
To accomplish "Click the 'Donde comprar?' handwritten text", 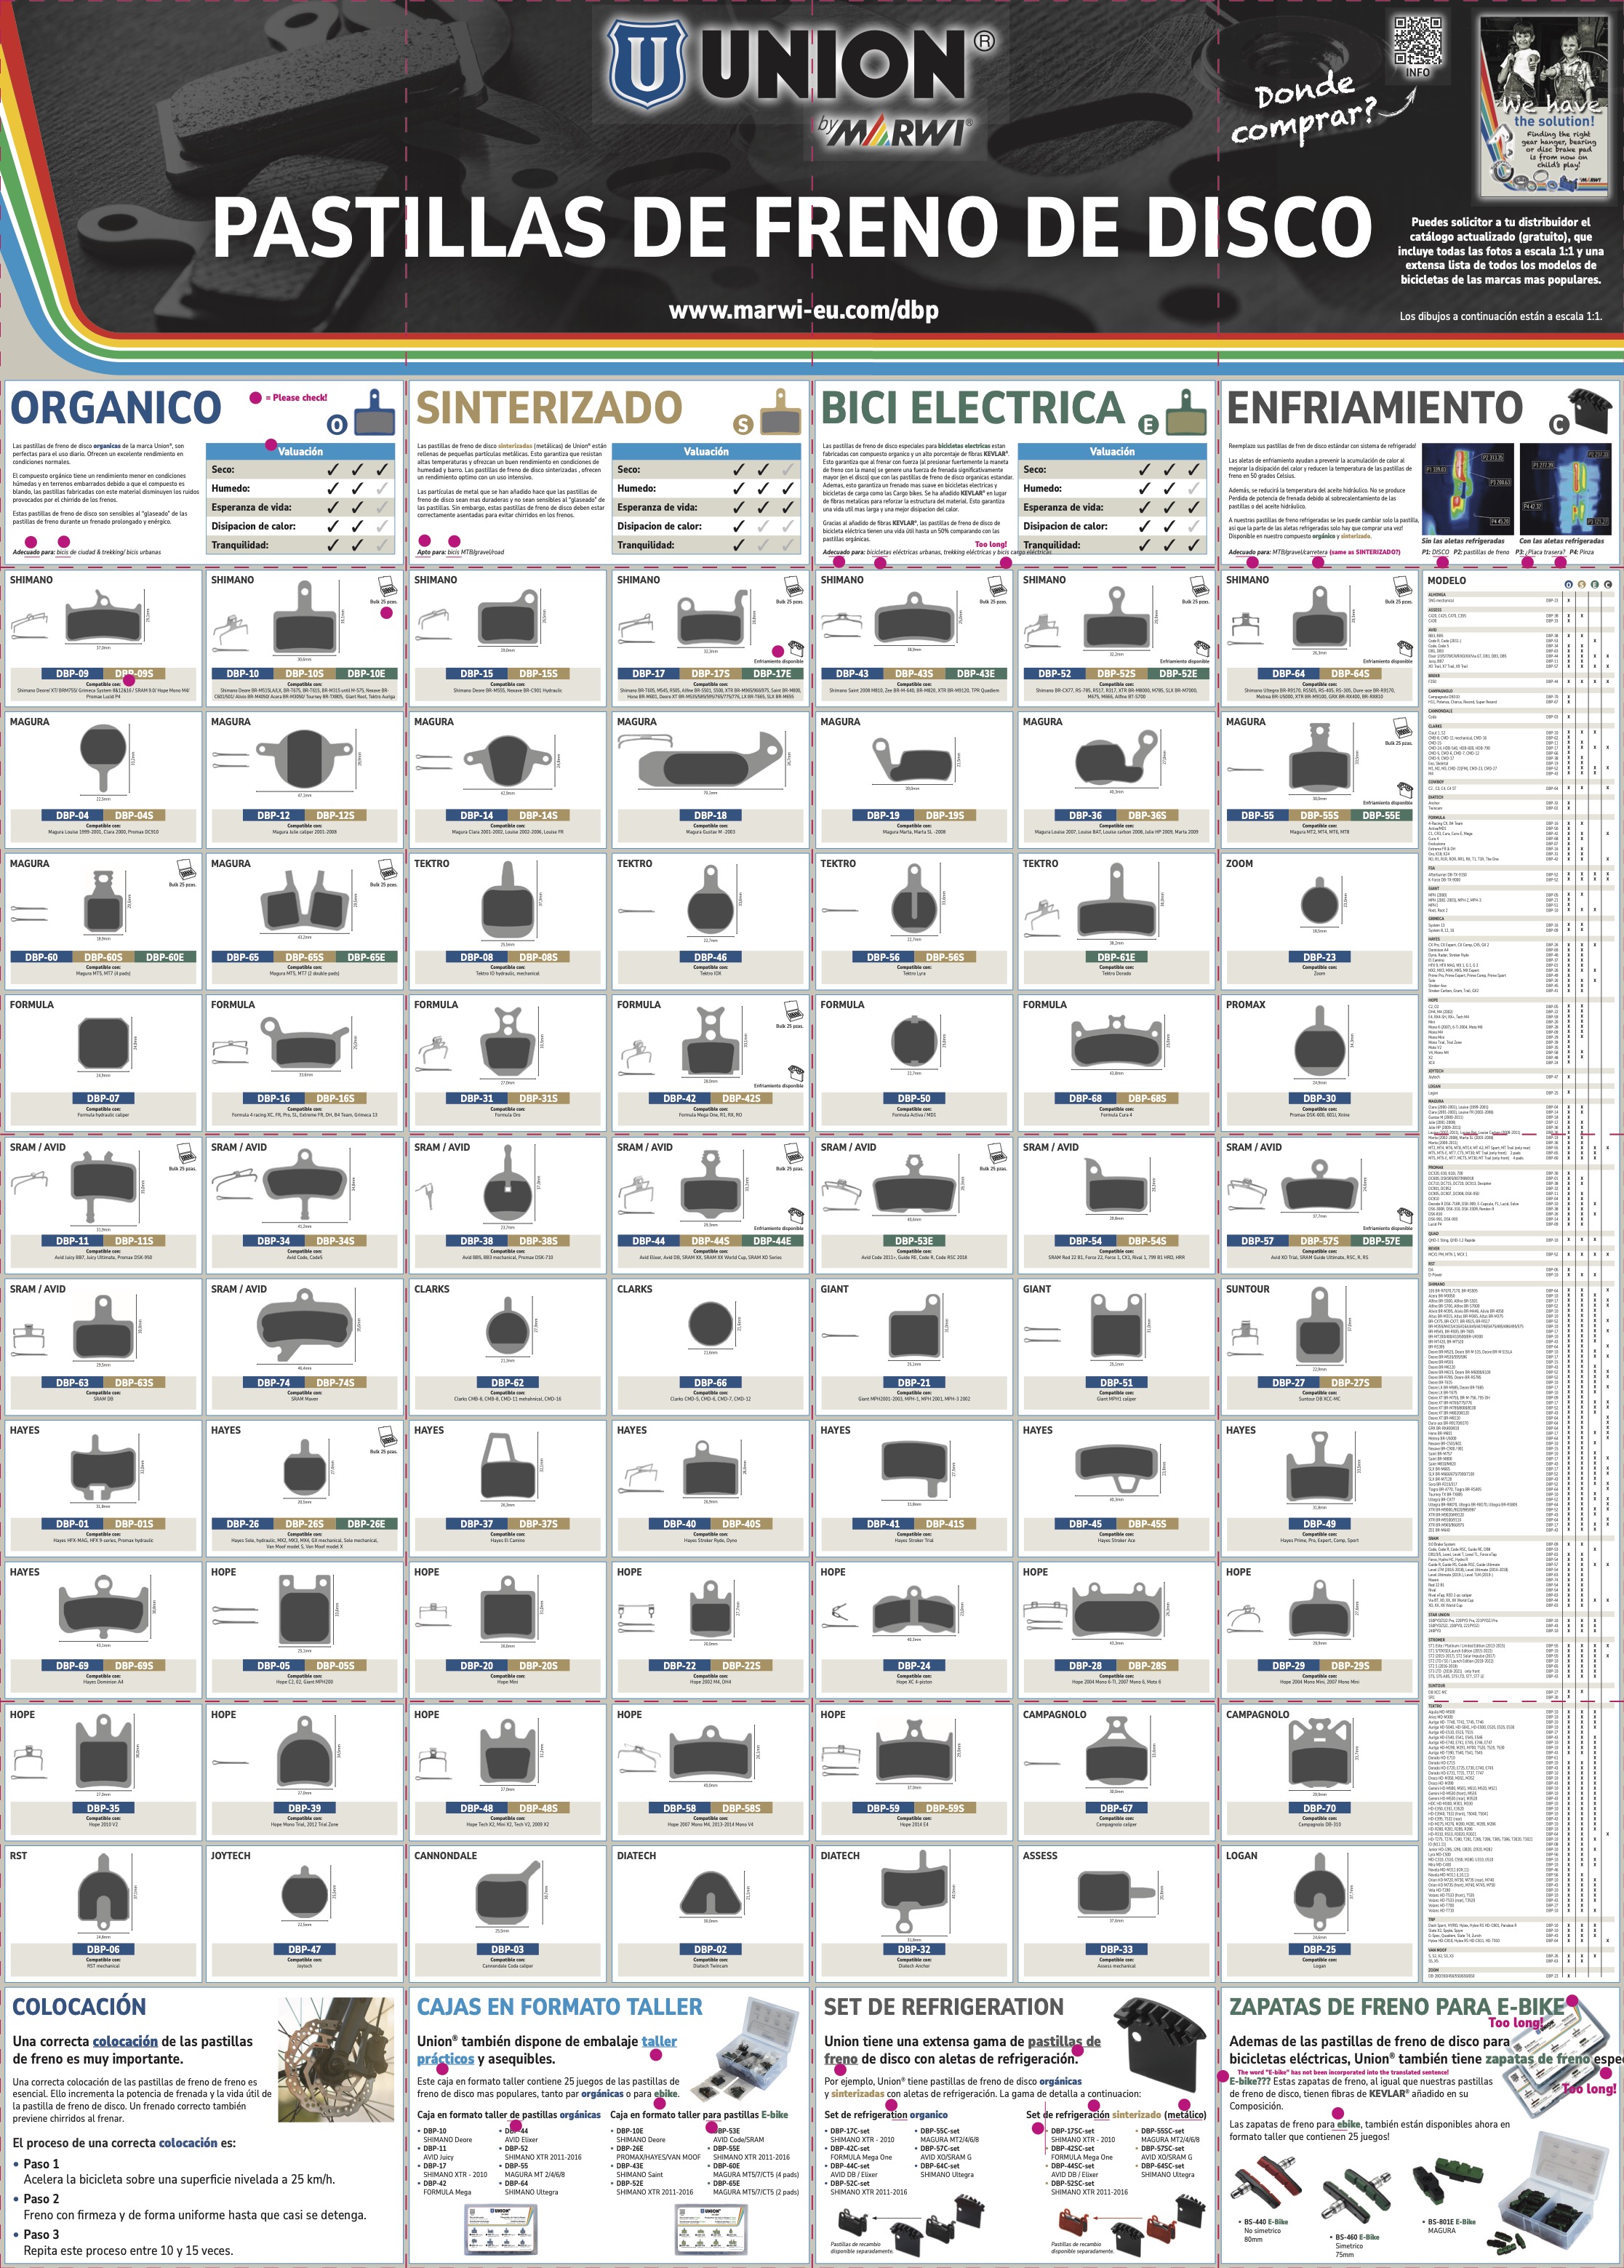I will (x=1304, y=106).
